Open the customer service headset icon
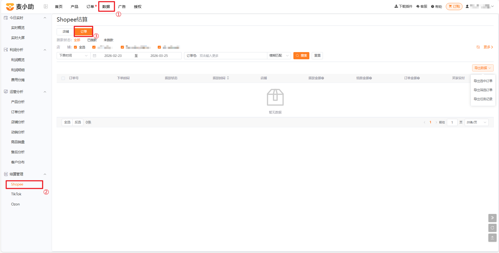 click(418, 6)
